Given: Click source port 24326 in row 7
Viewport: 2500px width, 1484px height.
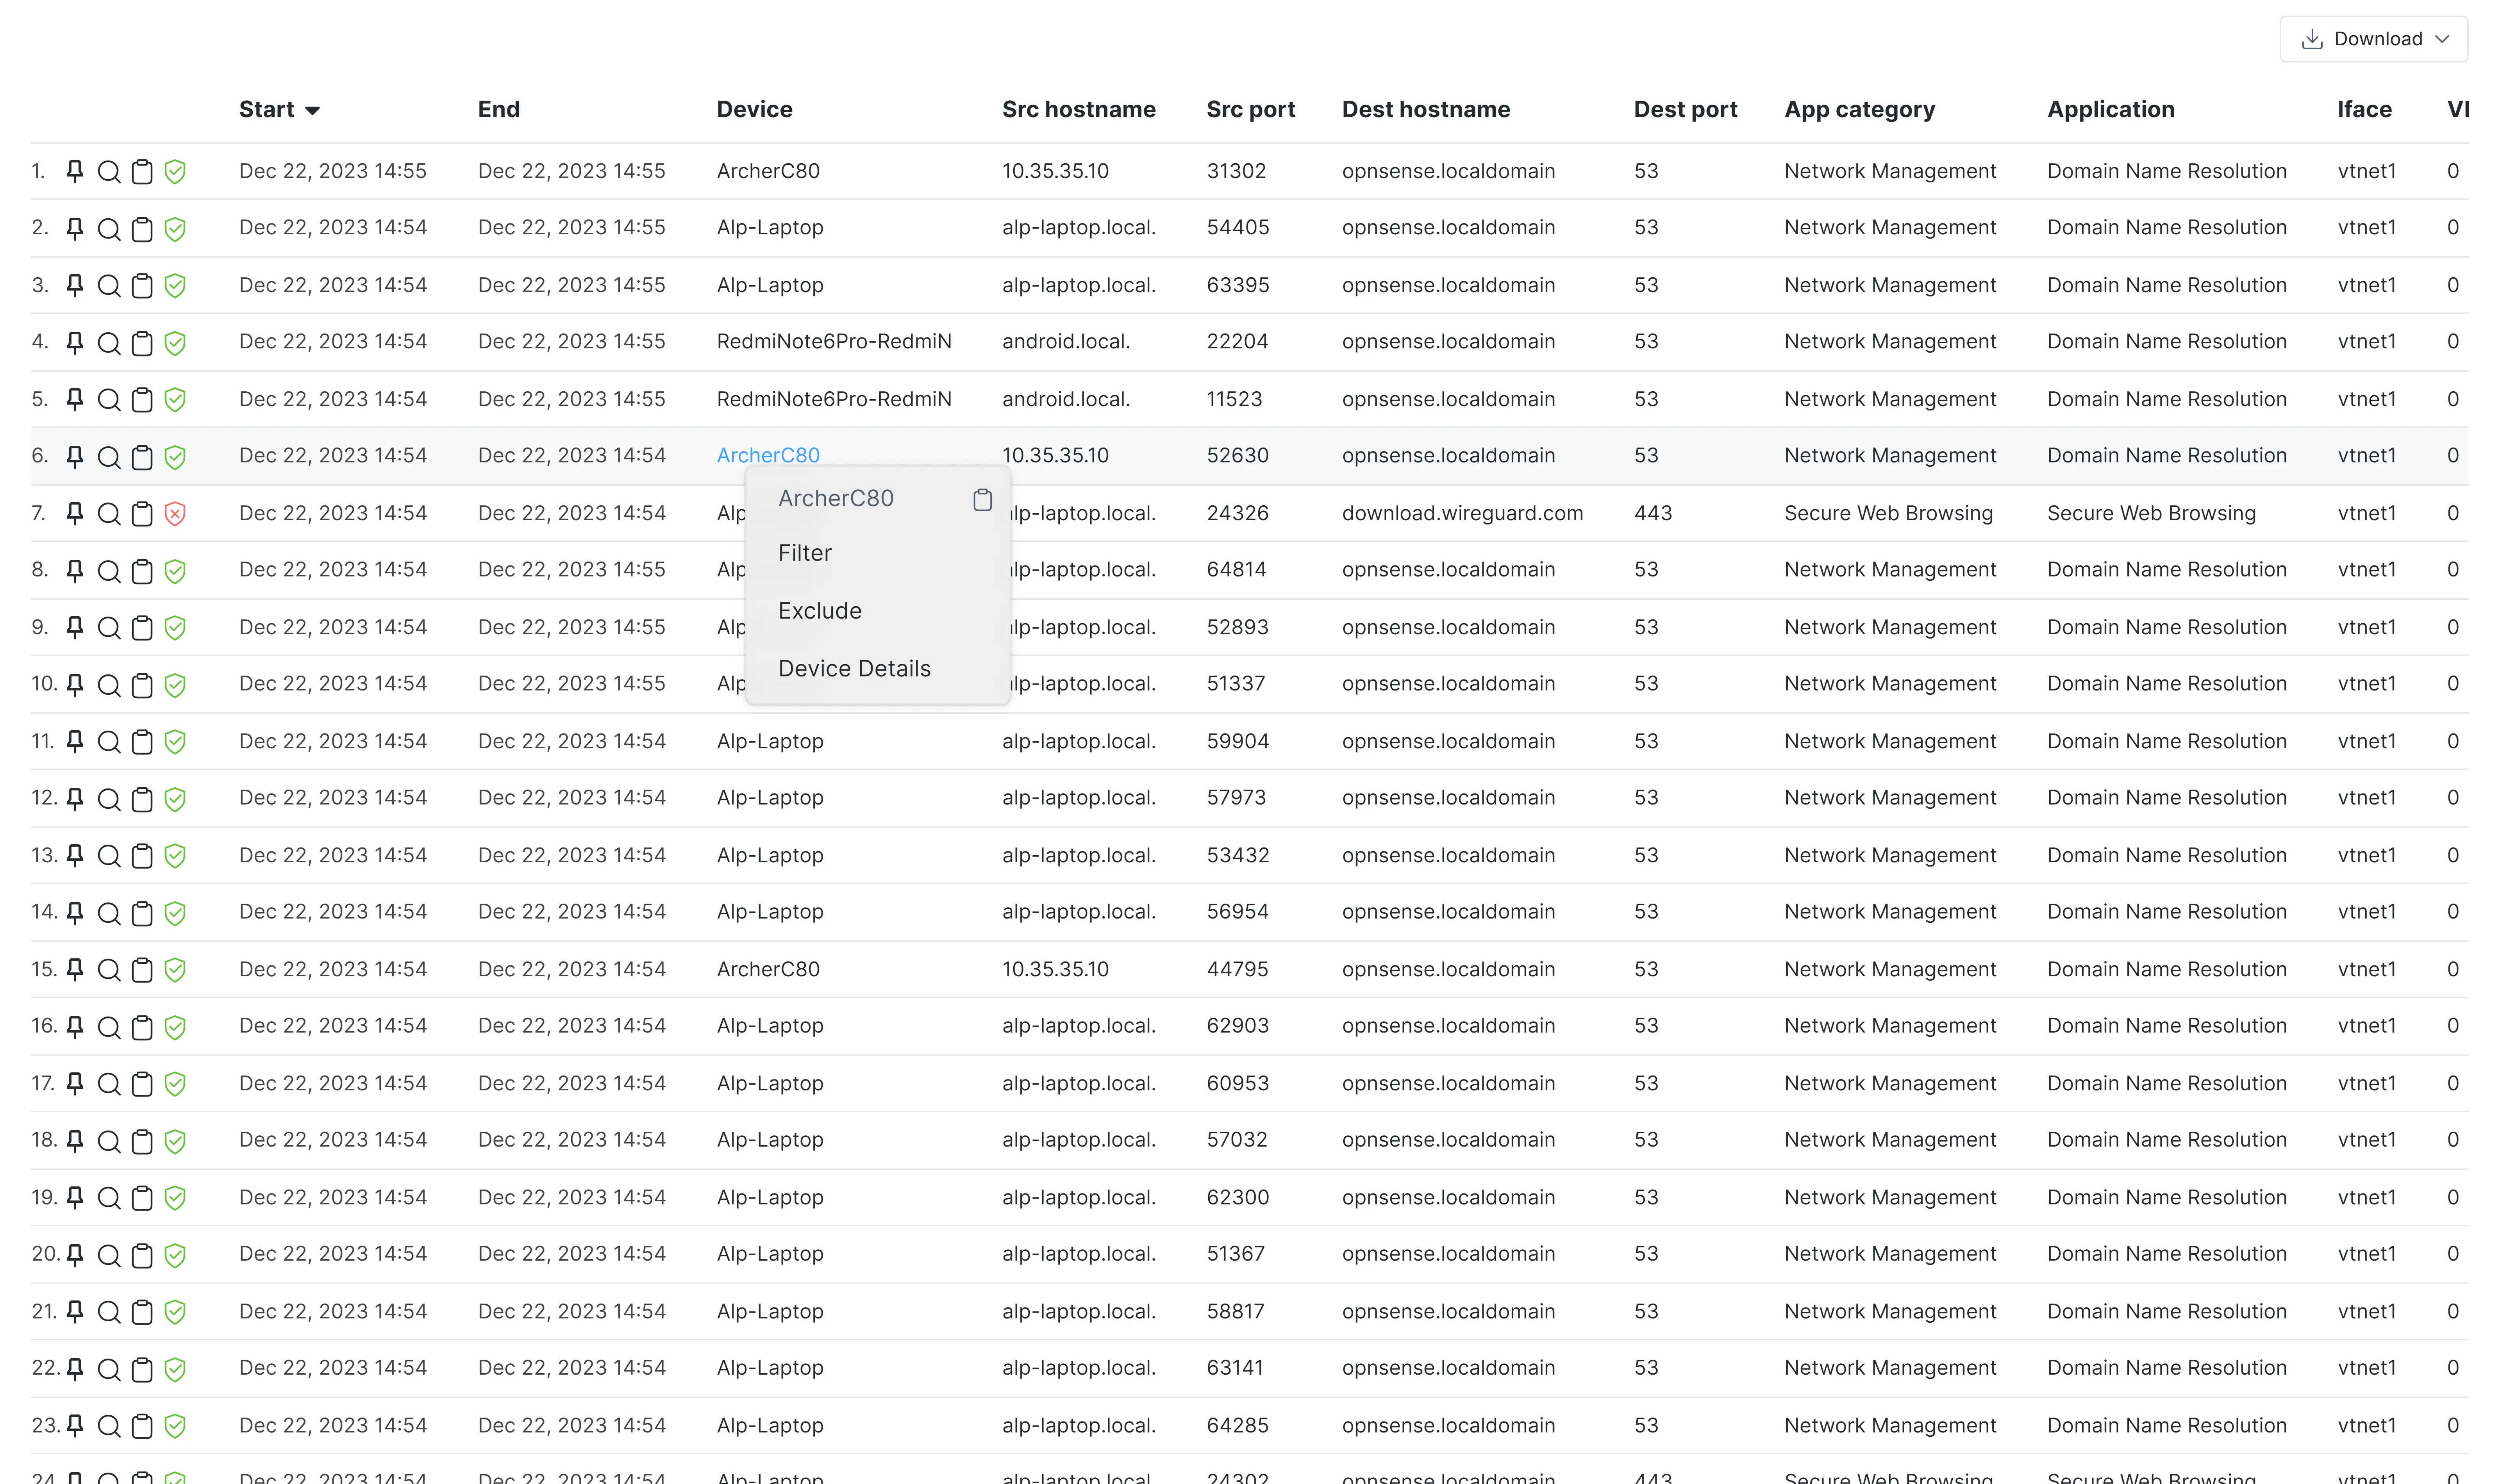Looking at the screenshot, I should pyautogui.click(x=1237, y=513).
